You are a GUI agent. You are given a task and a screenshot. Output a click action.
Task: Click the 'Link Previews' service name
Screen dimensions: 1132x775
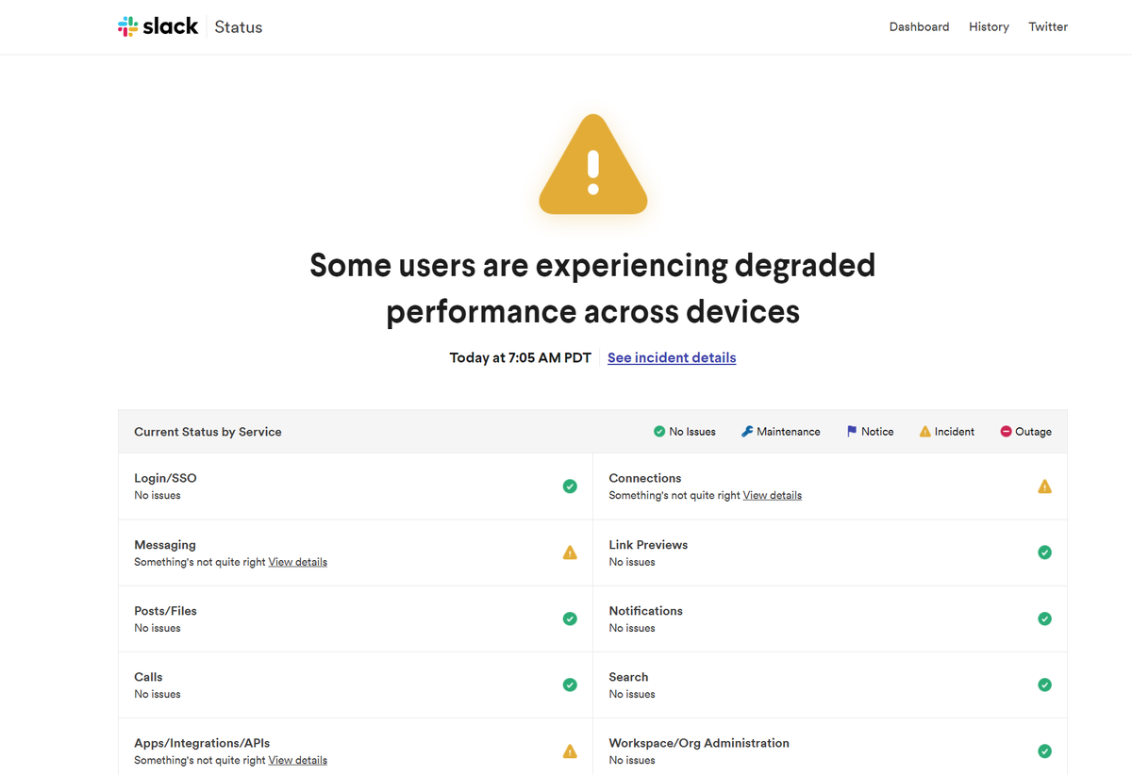[x=648, y=545]
